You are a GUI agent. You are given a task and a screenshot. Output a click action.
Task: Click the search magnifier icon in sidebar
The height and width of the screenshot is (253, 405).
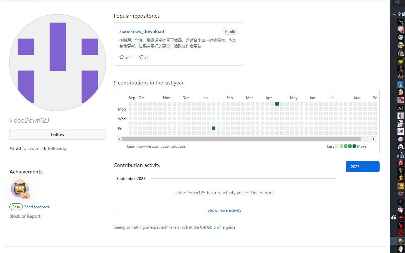tap(397, 3)
